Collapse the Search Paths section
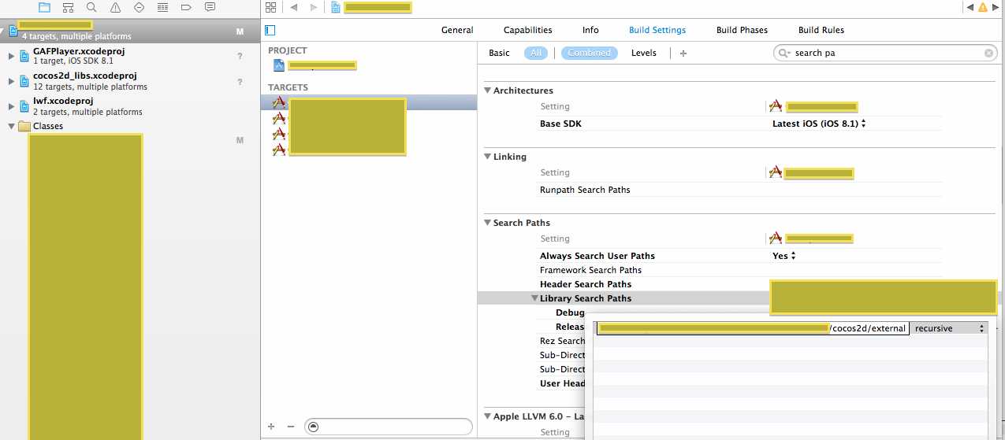The width and height of the screenshot is (1005, 440). click(x=488, y=223)
